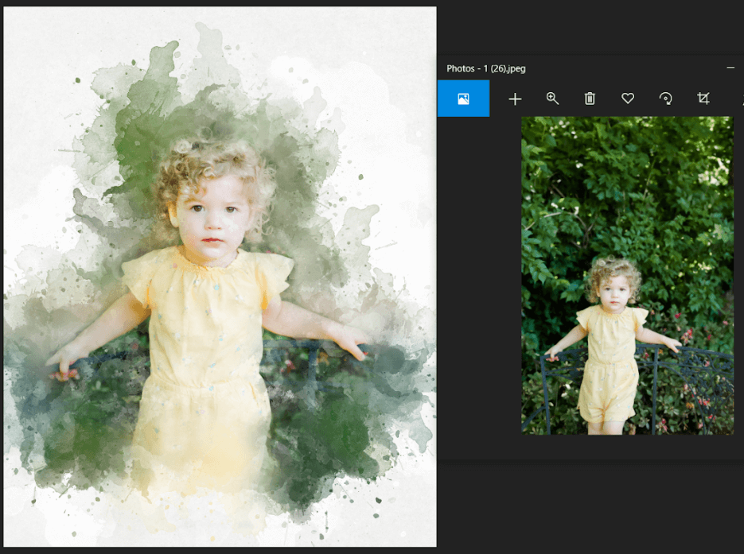Mark photo as favorite with heart icon
The image size is (744, 554).
pyautogui.click(x=628, y=99)
